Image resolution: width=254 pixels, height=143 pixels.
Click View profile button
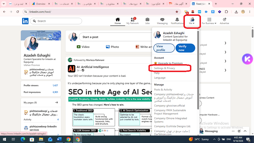(x=164, y=48)
